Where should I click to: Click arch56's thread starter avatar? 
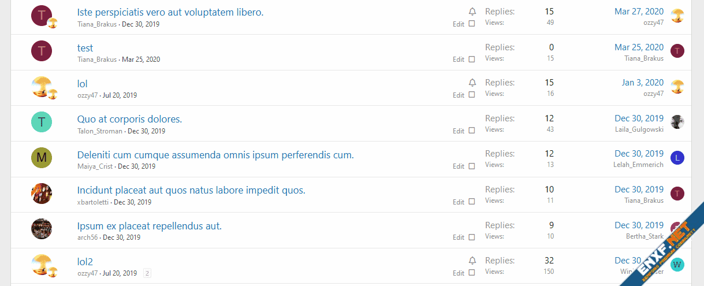click(42, 229)
